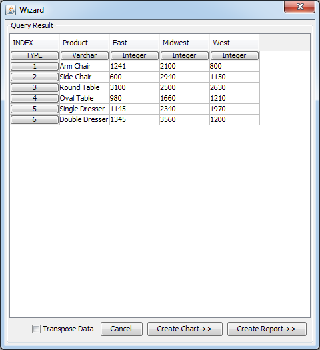
Task: Select row 3 index button
Action: point(35,87)
